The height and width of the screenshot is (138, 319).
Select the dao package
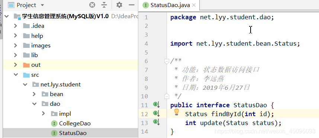tap(51, 104)
